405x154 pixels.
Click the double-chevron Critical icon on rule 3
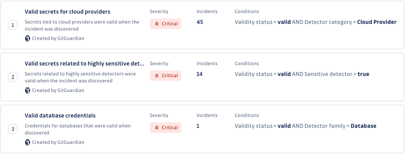(156, 128)
